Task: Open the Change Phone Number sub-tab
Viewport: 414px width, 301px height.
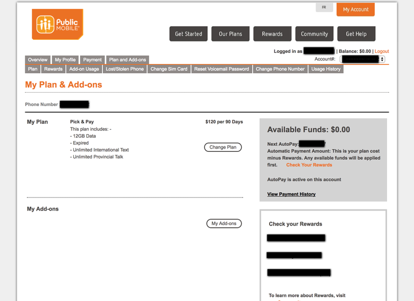Action: coord(280,69)
